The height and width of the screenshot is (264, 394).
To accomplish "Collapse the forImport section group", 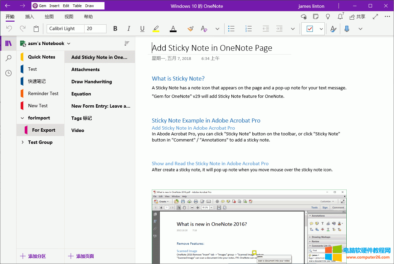I will pos(23,118).
